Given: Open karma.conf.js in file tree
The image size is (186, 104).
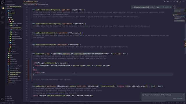Looking at the screenshot, I should 14,70.
